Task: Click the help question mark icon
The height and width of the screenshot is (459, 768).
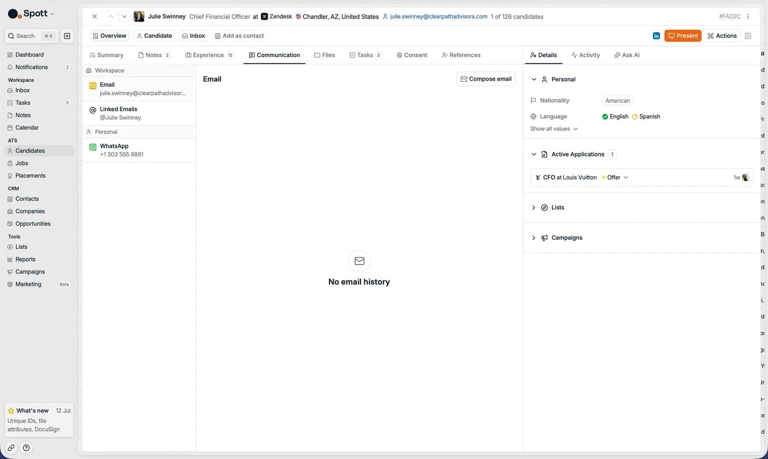Action: pyautogui.click(x=26, y=448)
